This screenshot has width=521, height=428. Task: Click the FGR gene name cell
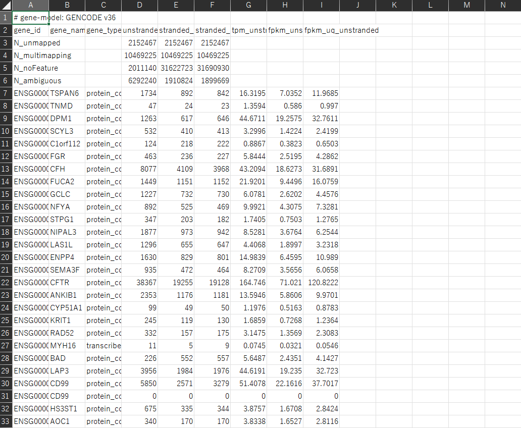tap(67, 156)
